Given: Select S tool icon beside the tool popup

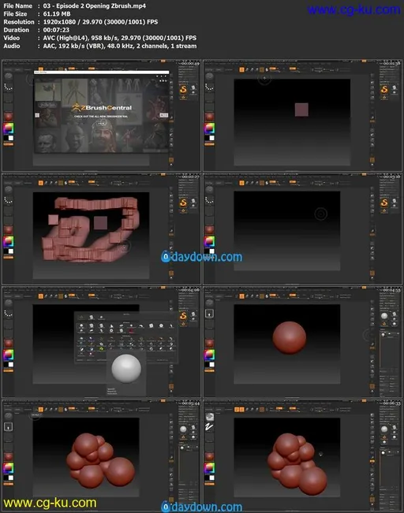Looking at the screenshot, I should (x=183, y=316).
